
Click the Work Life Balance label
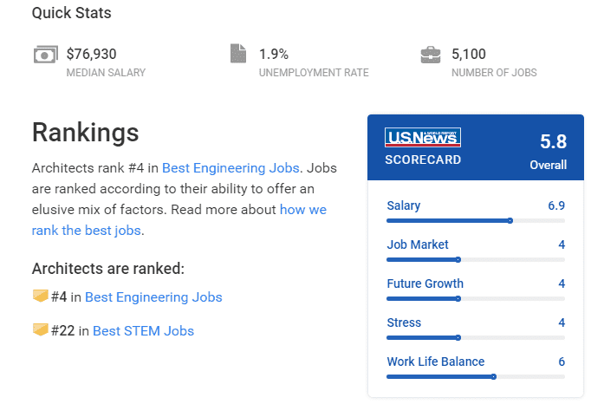point(436,362)
